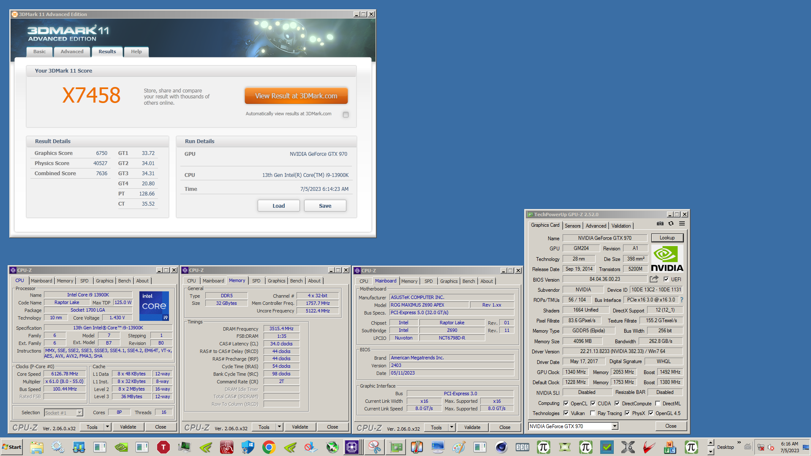Take a GPU-Z screenshot with camera icon

pos(660,224)
